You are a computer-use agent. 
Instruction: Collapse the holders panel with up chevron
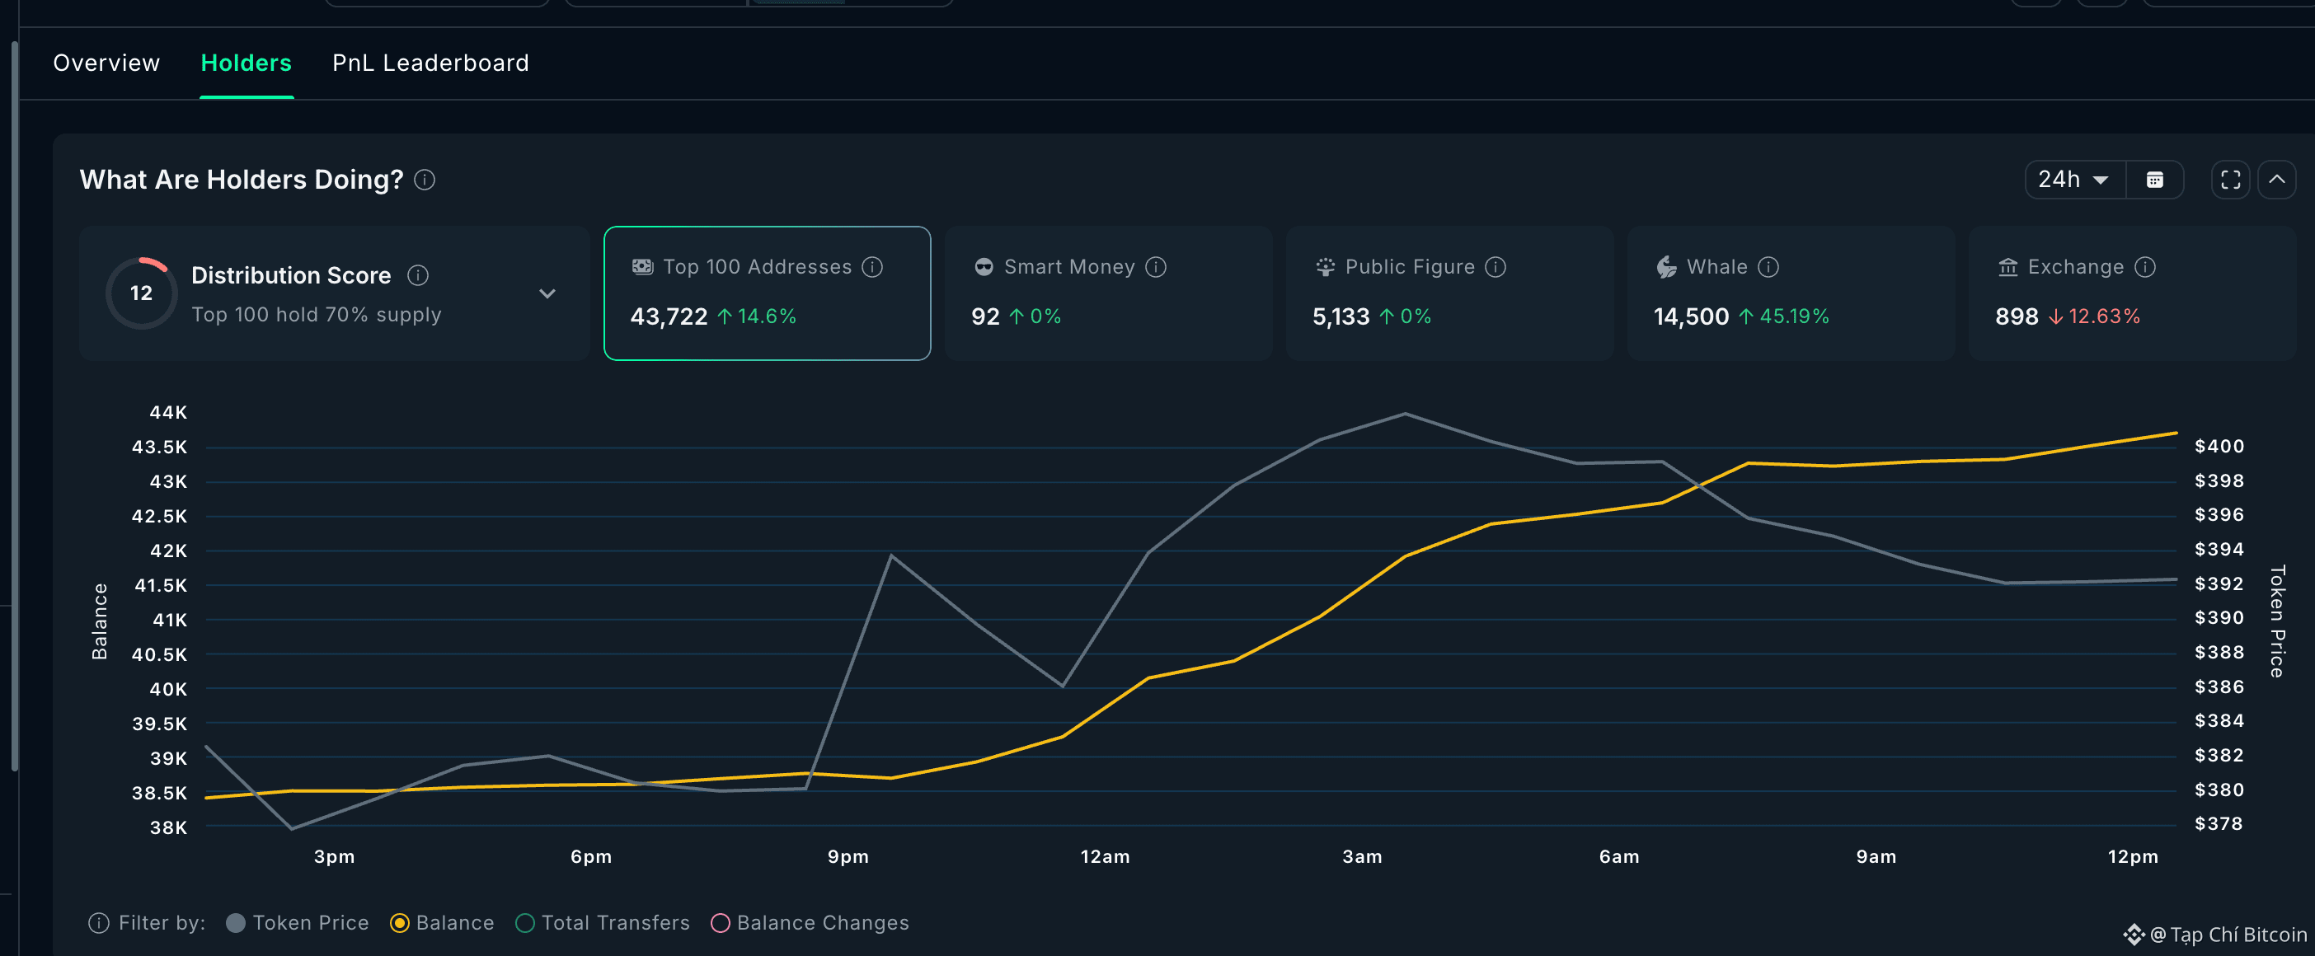pyautogui.click(x=2276, y=180)
